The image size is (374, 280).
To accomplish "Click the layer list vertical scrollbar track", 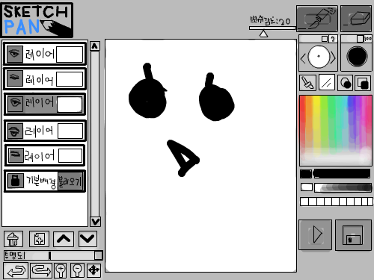I will [x=95, y=134].
